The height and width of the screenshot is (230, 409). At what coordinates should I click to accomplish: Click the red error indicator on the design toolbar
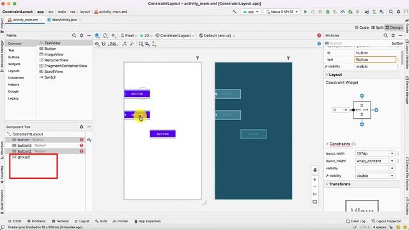(319, 36)
